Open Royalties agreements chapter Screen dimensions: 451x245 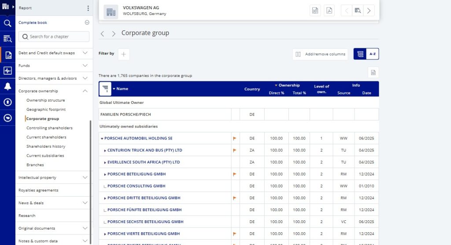coord(38,190)
